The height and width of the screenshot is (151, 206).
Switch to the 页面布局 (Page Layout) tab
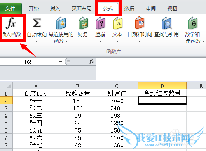(82, 9)
